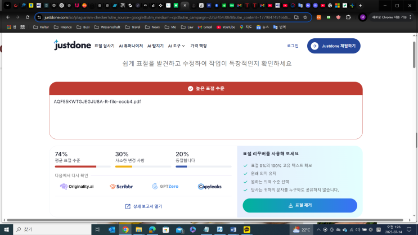Open the Wissenschaft bookmarks folder
Screen dimensions: 418x235
(x=107, y=27)
